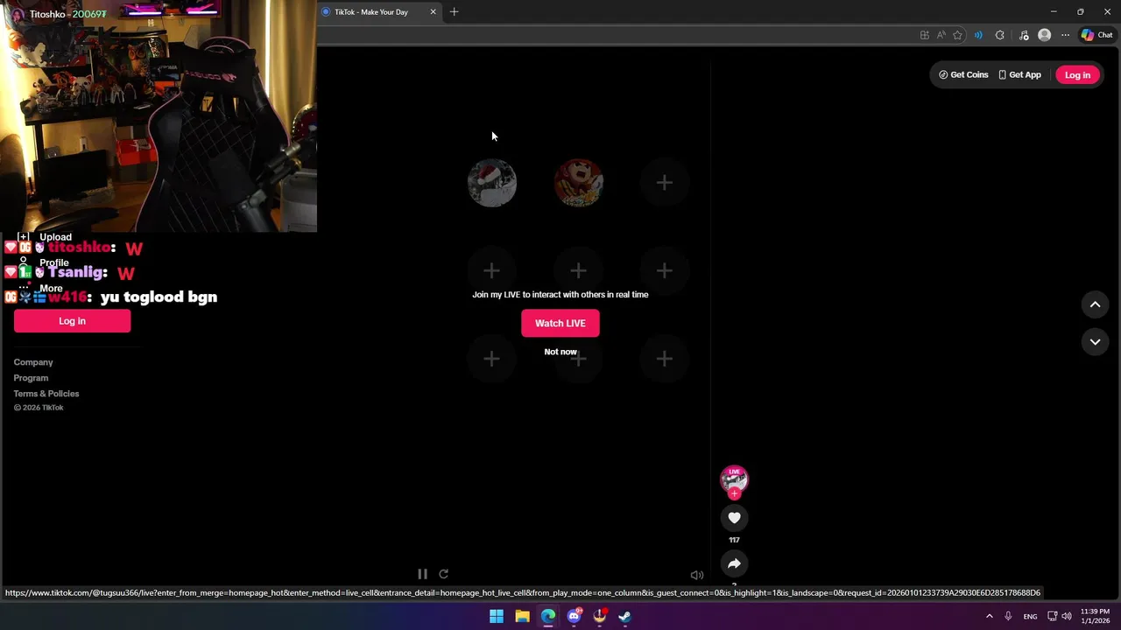
Task: Close the TikTok browser tab
Action: click(433, 12)
